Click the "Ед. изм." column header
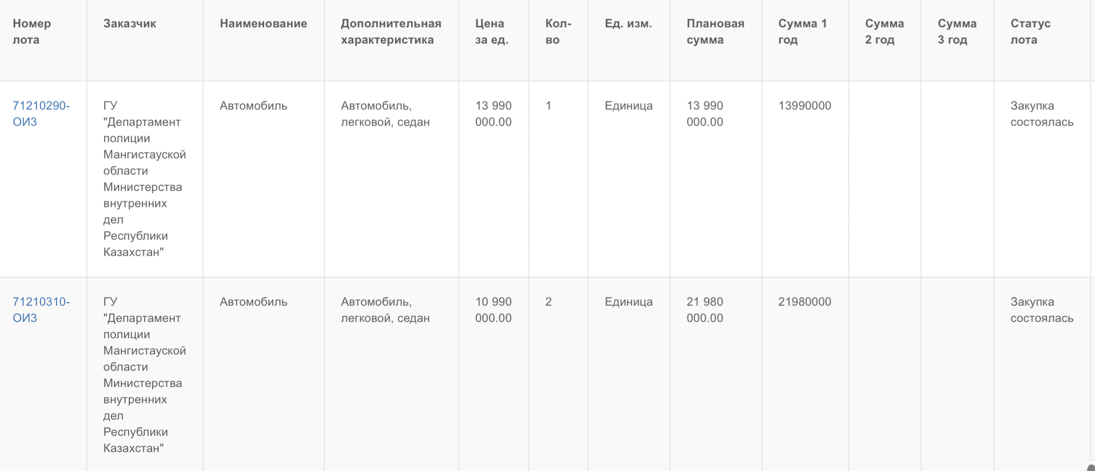The height and width of the screenshot is (471, 1095). tap(628, 24)
